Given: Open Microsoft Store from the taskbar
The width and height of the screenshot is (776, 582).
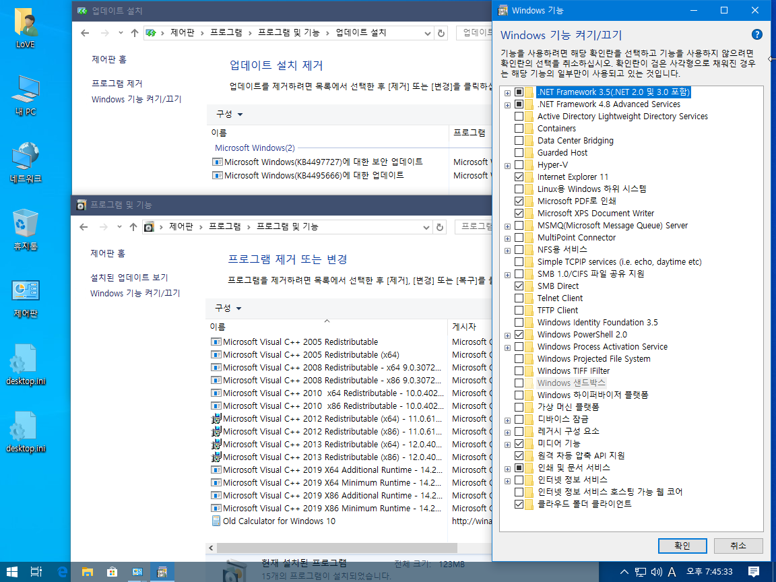Looking at the screenshot, I should tap(112, 572).
